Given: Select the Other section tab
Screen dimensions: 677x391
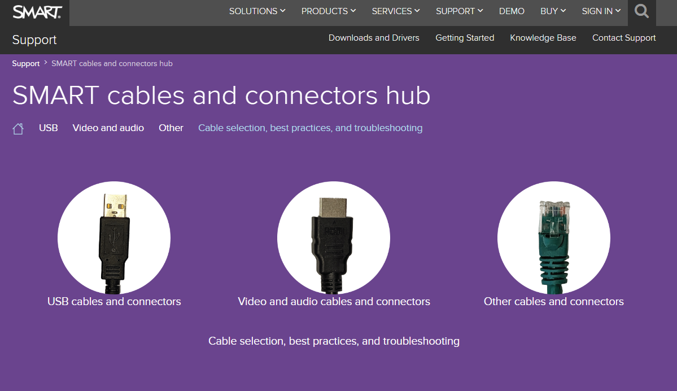Looking at the screenshot, I should (171, 128).
